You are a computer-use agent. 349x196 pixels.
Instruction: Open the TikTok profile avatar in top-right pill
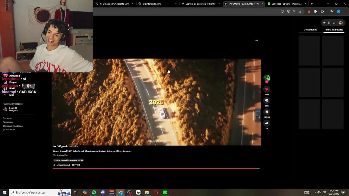[x=341, y=23]
